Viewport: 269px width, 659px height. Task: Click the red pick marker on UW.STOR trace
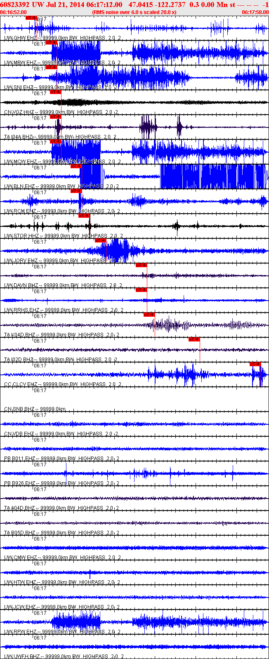coord(84,216)
